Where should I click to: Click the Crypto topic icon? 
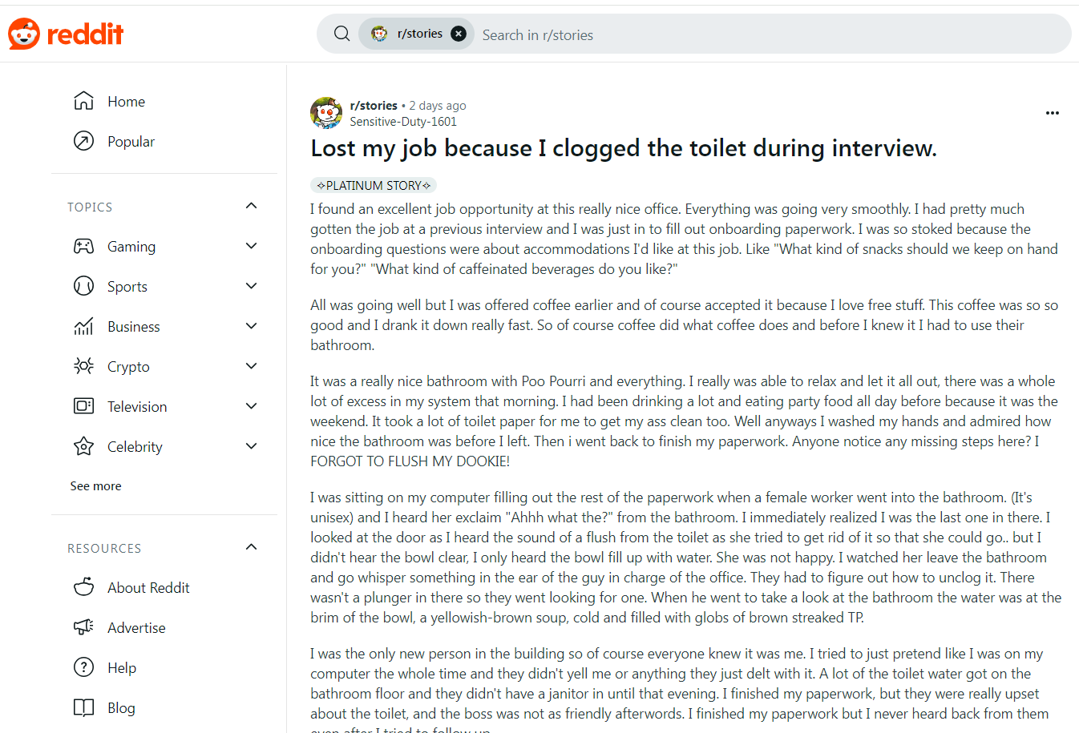[x=83, y=366]
